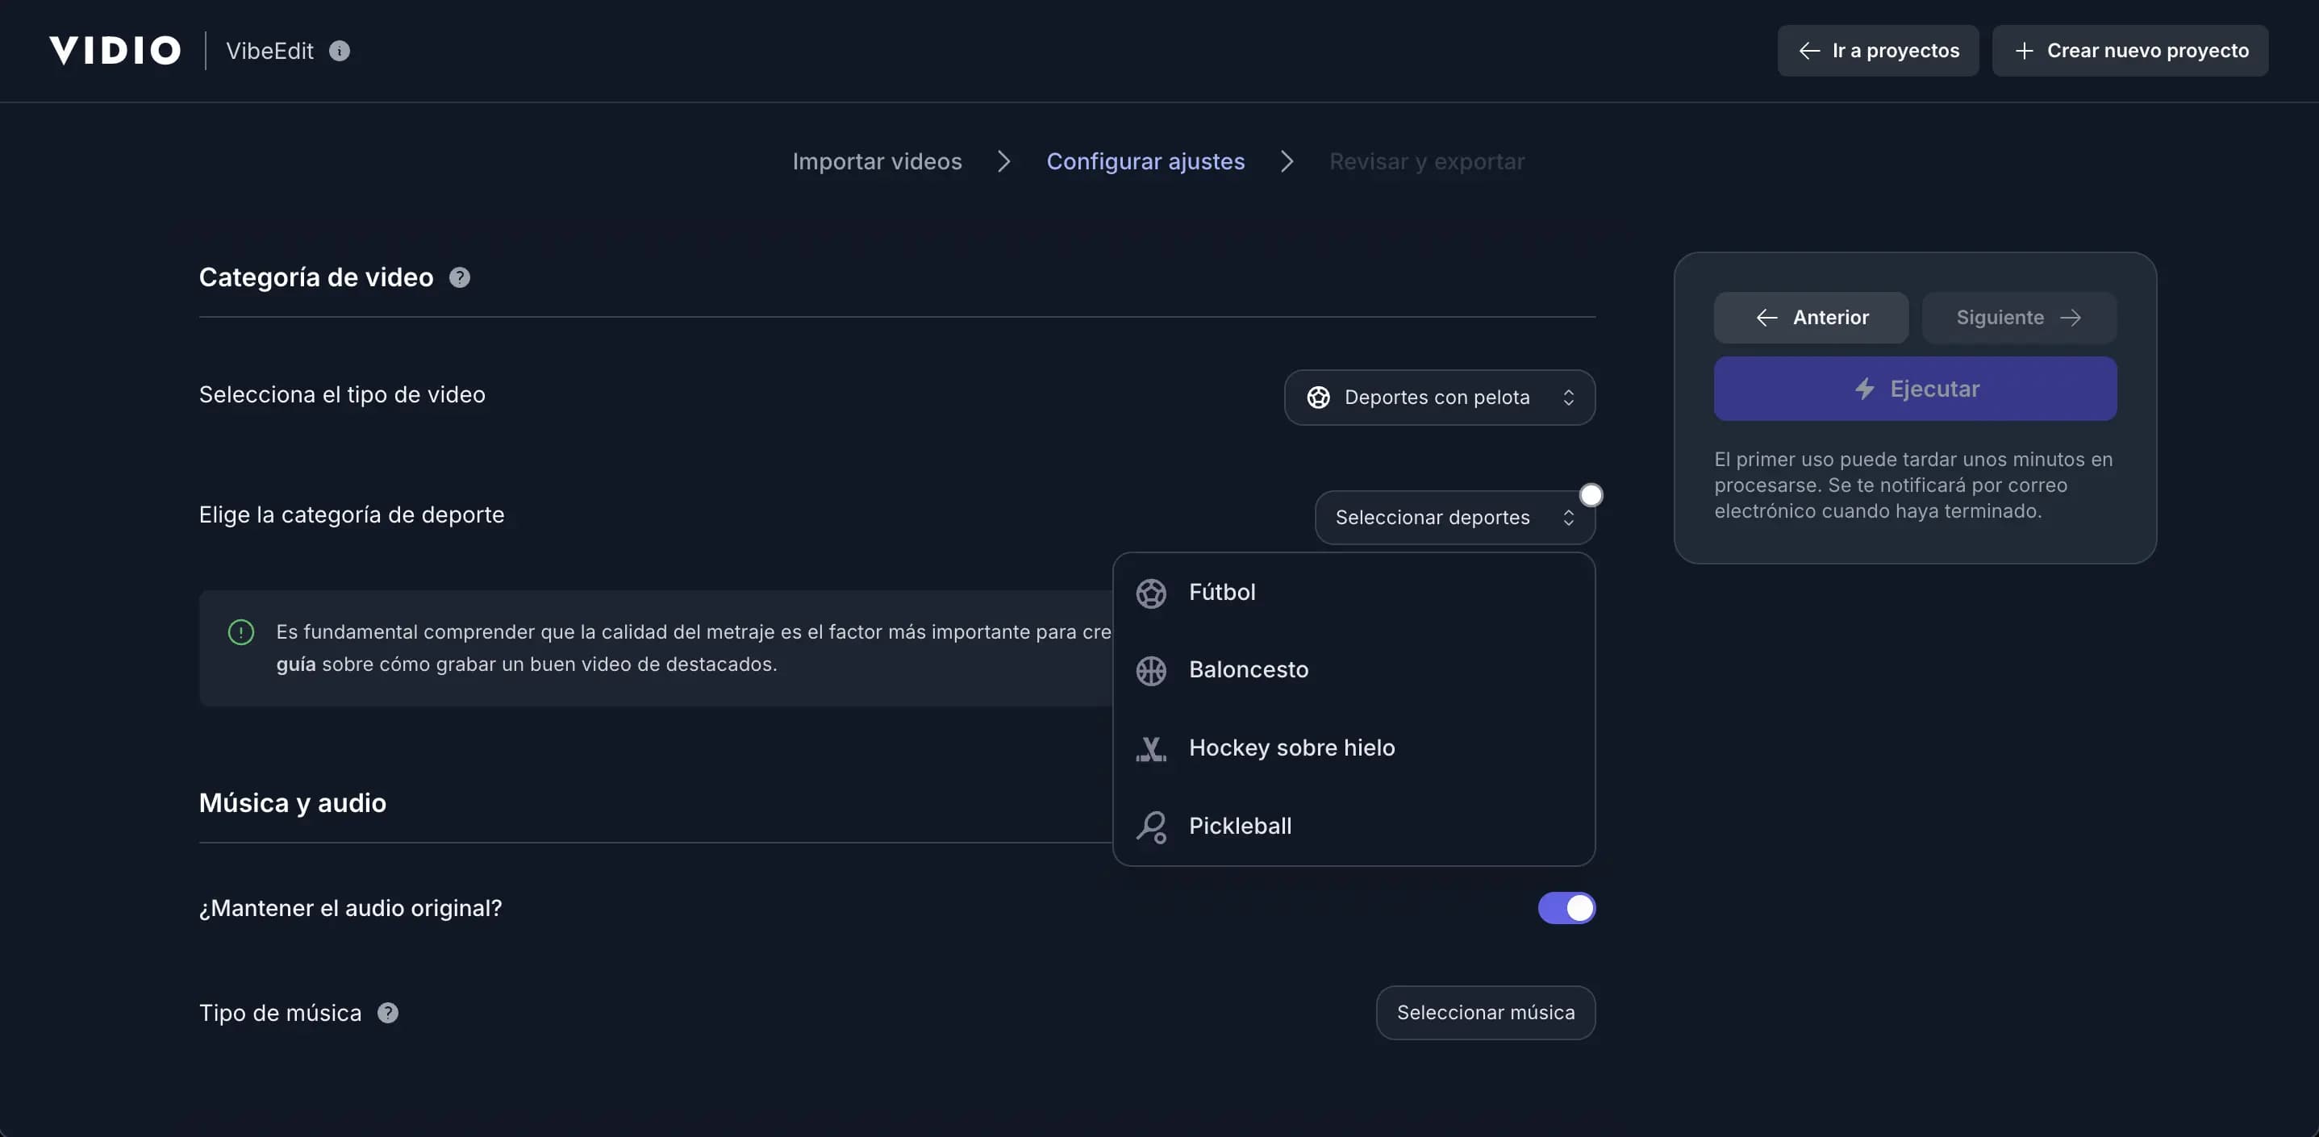
Task: Click Seleccionar música button
Action: [x=1484, y=1013]
